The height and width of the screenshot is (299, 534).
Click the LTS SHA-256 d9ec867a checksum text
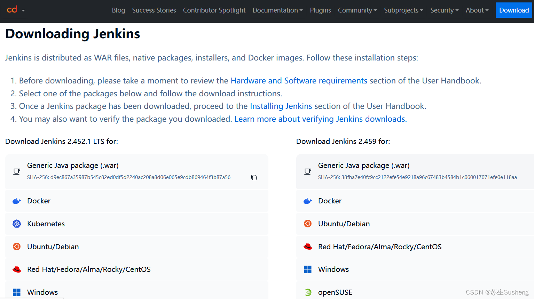(x=129, y=177)
